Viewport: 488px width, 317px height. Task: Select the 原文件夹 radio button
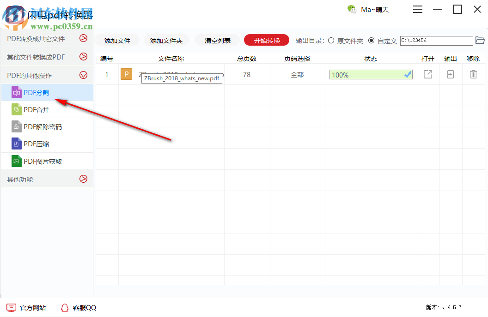click(331, 41)
